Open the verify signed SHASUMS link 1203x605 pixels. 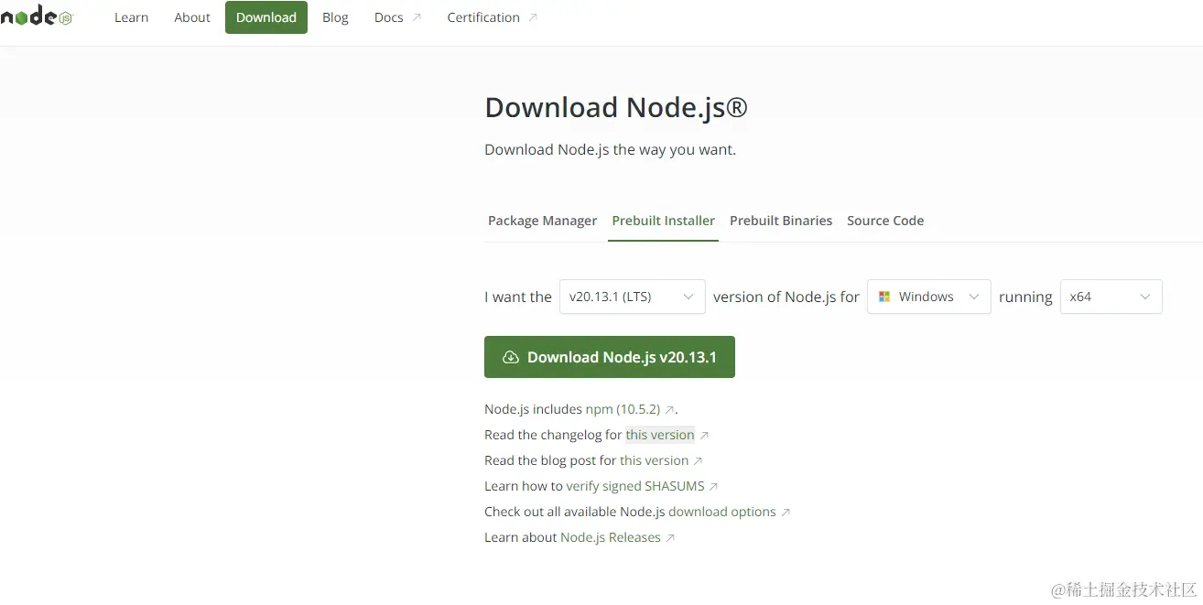coord(635,486)
